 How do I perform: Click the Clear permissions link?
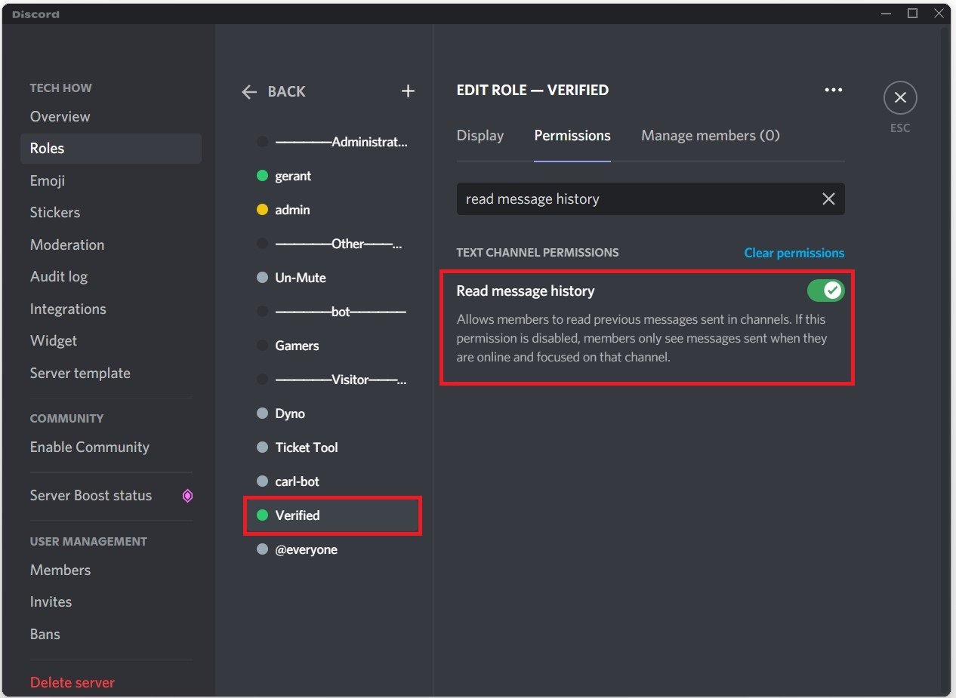tap(794, 253)
